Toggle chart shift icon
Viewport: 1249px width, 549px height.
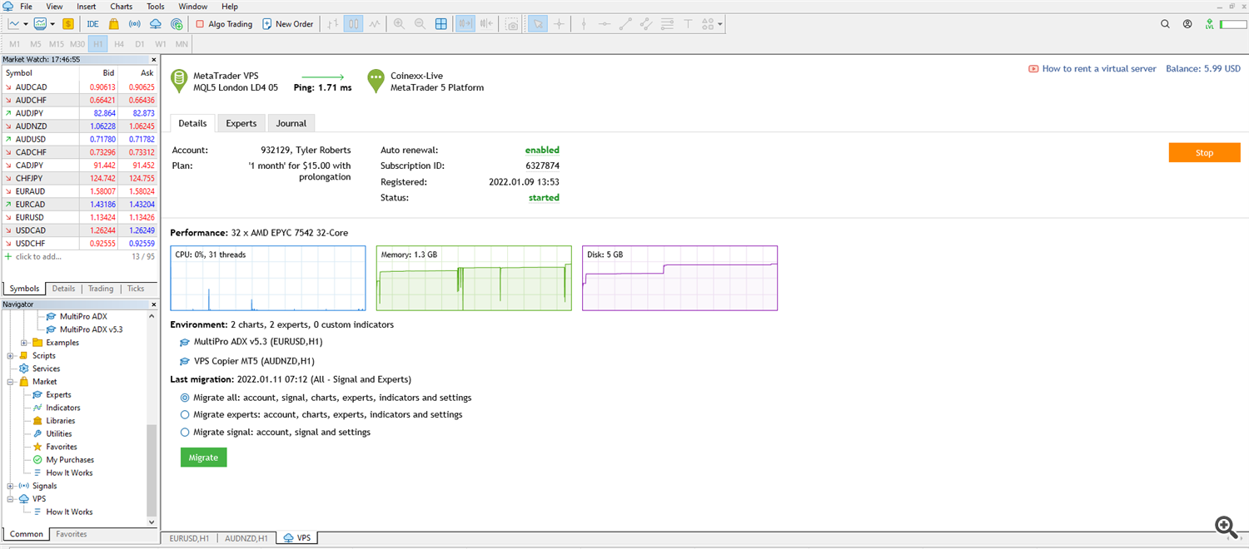click(x=487, y=24)
